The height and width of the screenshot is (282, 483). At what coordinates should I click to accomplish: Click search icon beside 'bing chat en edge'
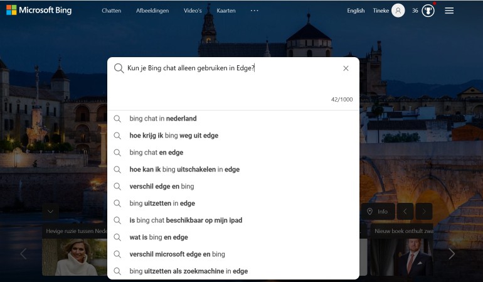(x=117, y=153)
